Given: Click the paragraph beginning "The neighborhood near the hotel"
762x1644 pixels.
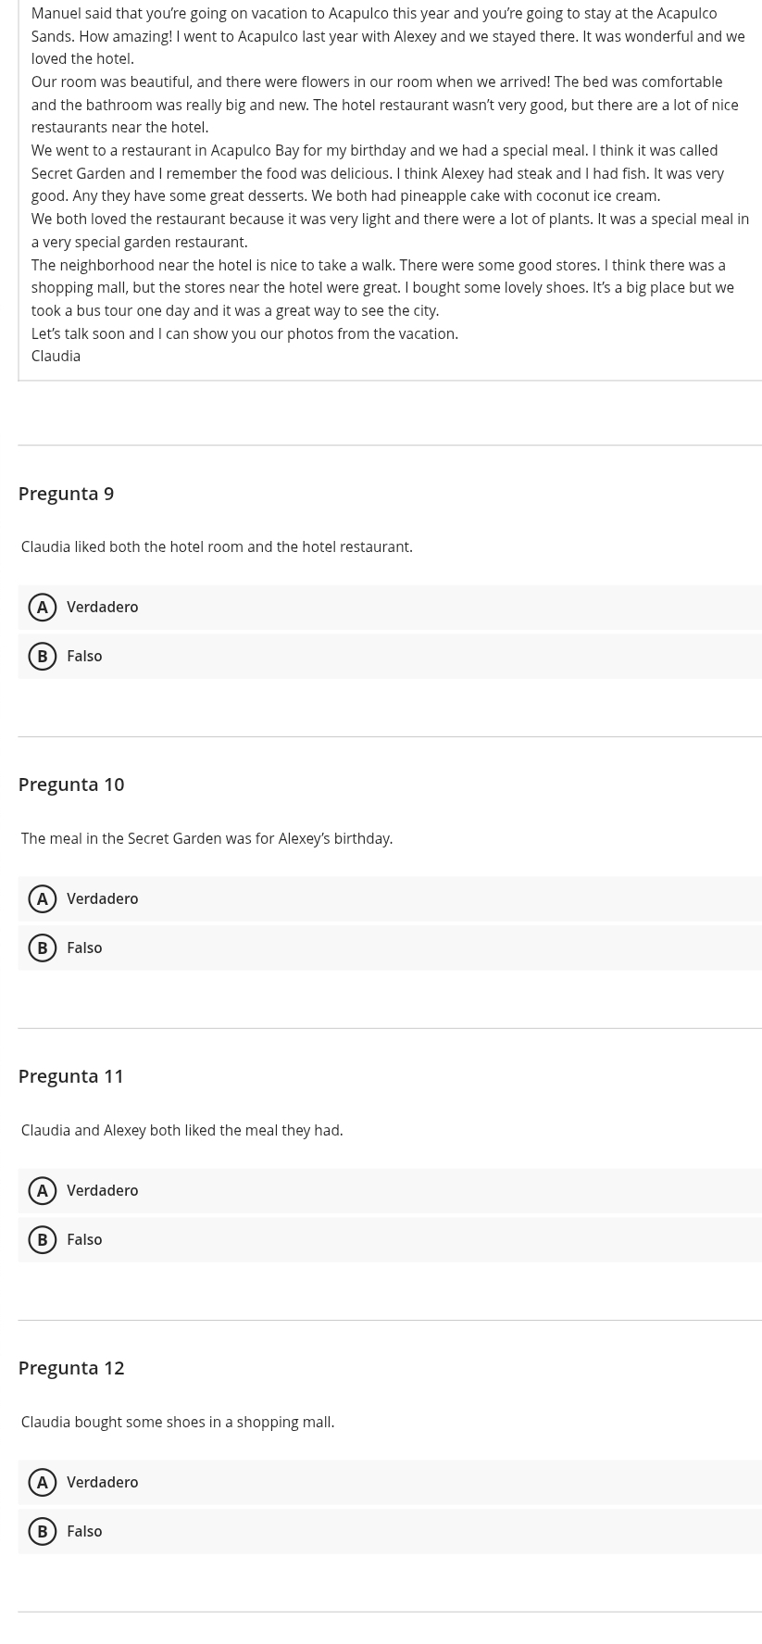Looking at the screenshot, I should point(382,287).
